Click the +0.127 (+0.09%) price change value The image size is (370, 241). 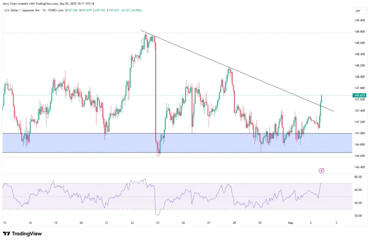(x=130, y=10)
